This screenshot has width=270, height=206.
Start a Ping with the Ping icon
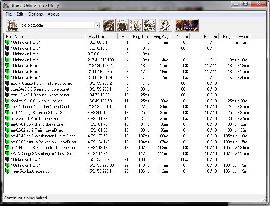pyautogui.click(x=136, y=25)
